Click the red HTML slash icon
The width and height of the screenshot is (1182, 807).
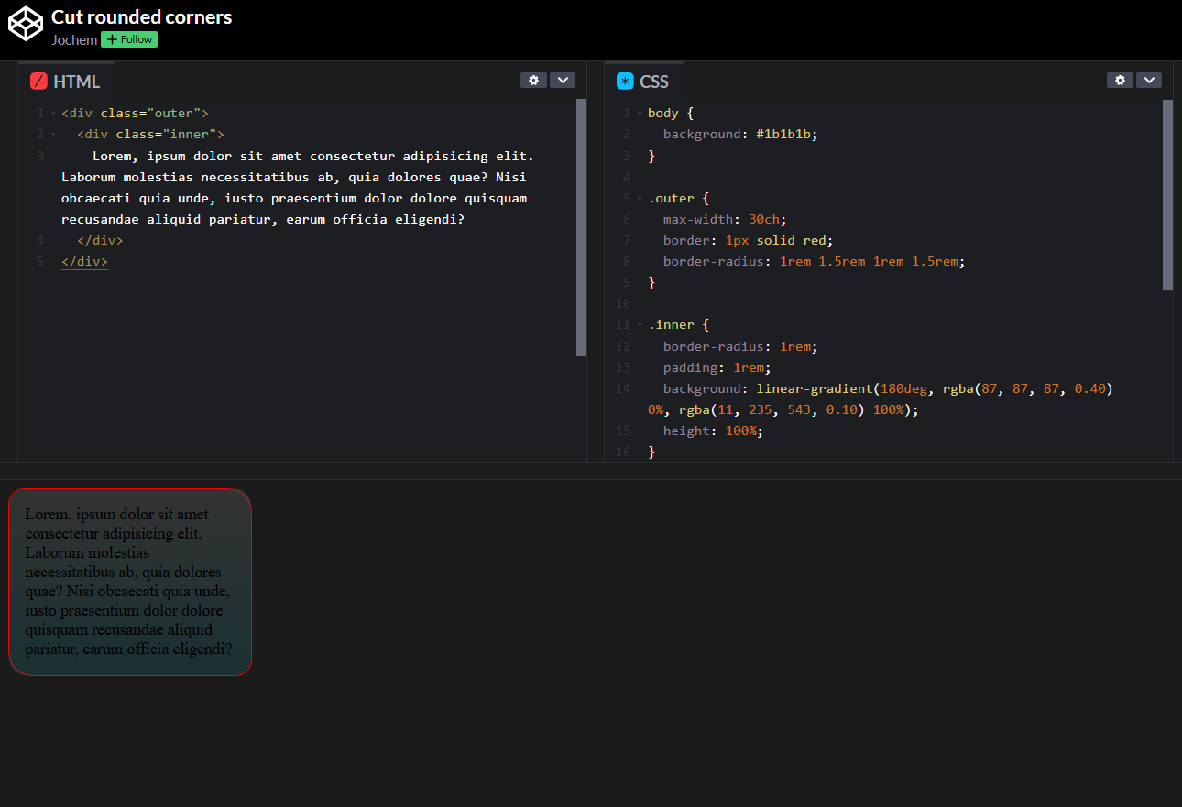[38, 81]
